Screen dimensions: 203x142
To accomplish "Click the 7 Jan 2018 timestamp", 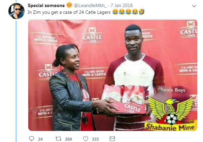I will pyautogui.click(x=122, y=6).
